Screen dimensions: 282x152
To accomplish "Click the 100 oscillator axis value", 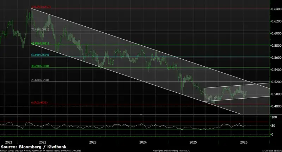I will pos(274,117).
